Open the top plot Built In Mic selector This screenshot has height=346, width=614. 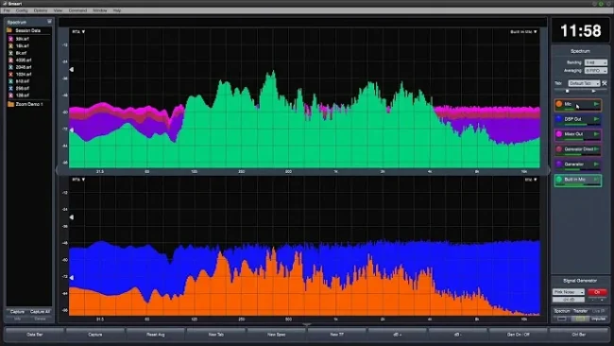point(523,32)
